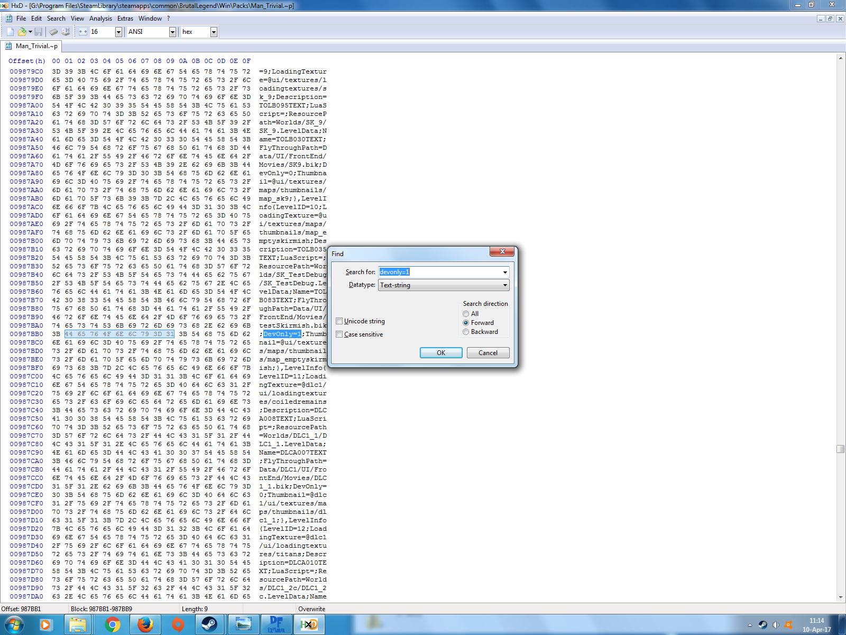Expand the Search for history dropdown

pos(505,272)
